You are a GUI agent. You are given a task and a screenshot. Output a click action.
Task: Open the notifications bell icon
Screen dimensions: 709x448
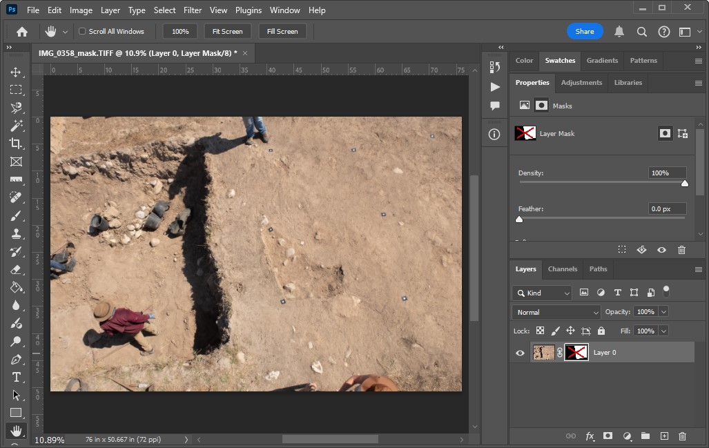click(619, 32)
